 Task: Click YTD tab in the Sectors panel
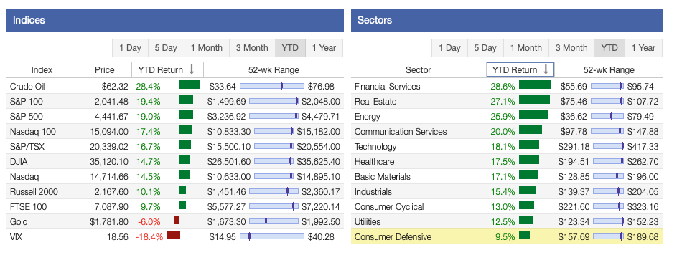click(609, 48)
